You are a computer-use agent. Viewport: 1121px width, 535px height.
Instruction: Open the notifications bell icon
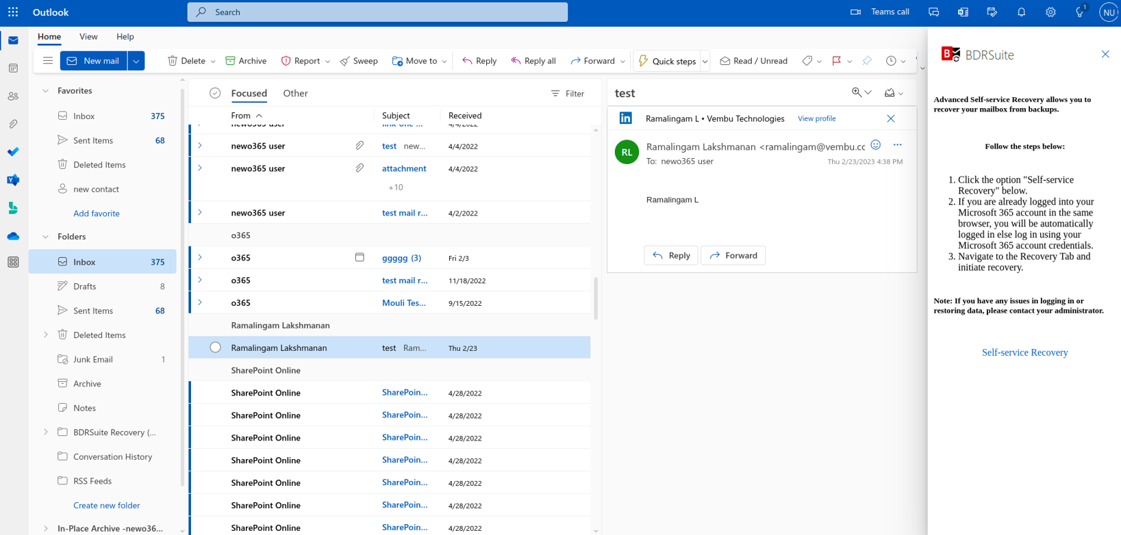coord(1021,12)
